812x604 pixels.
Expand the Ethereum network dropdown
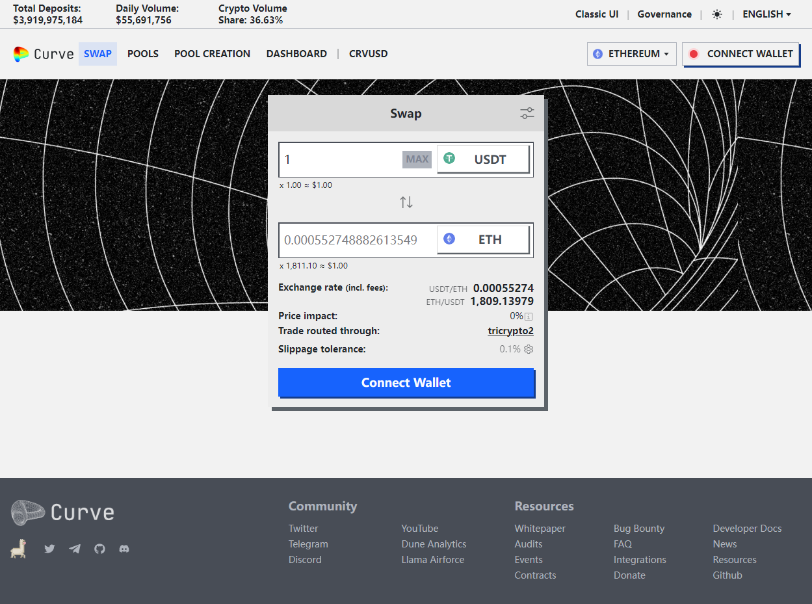click(x=631, y=54)
